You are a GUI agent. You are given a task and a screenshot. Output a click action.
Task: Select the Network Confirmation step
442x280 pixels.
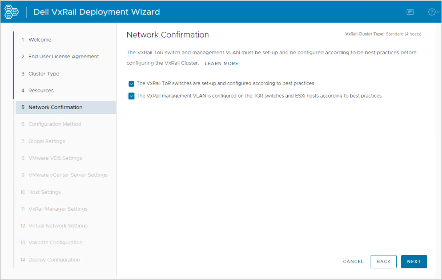[55, 107]
